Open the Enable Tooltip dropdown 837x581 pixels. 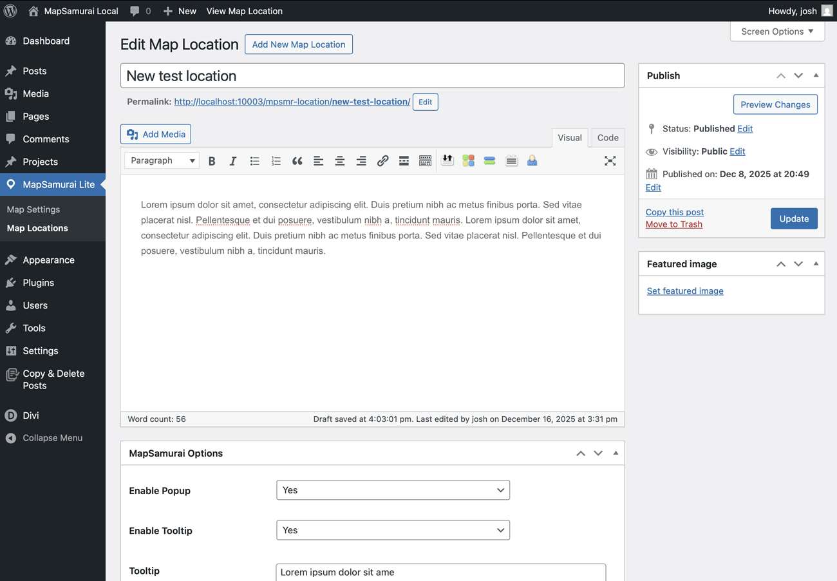pyautogui.click(x=393, y=530)
